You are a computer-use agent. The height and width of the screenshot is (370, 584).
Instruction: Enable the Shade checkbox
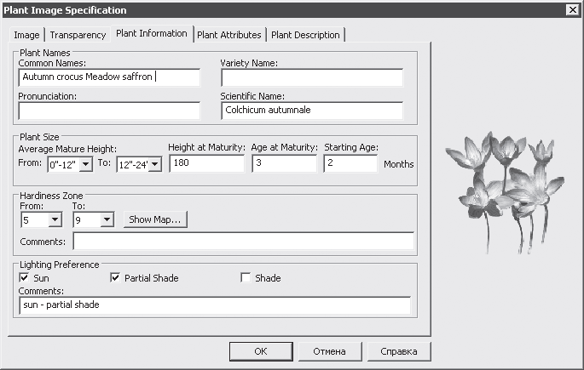pyautogui.click(x=246, y=278)
